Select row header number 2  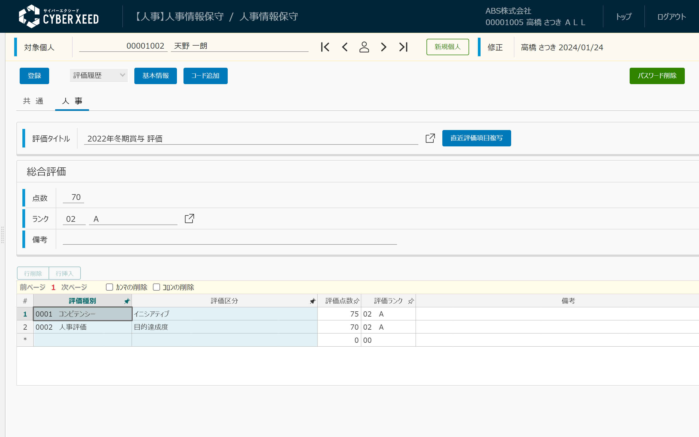click(25, 327)
